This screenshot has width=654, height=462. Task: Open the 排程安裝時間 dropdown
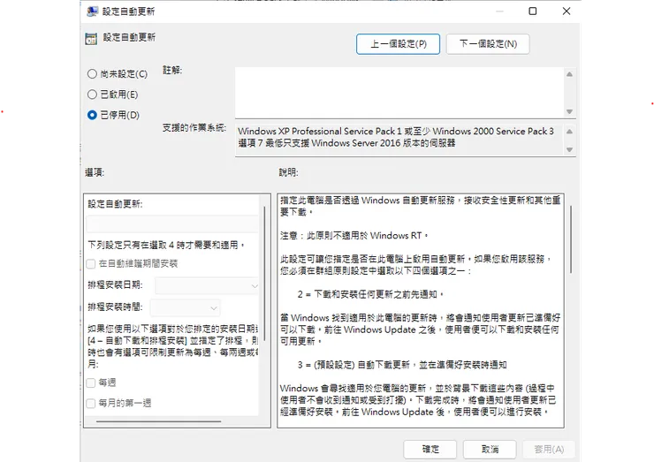[x=186, y=307]
